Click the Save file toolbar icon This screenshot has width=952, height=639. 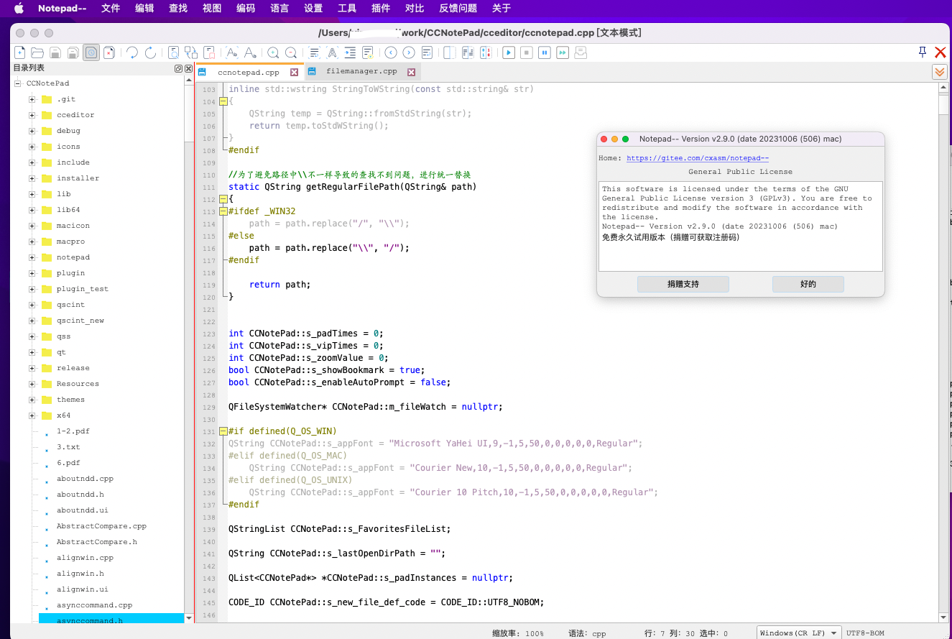click(55, 52)
